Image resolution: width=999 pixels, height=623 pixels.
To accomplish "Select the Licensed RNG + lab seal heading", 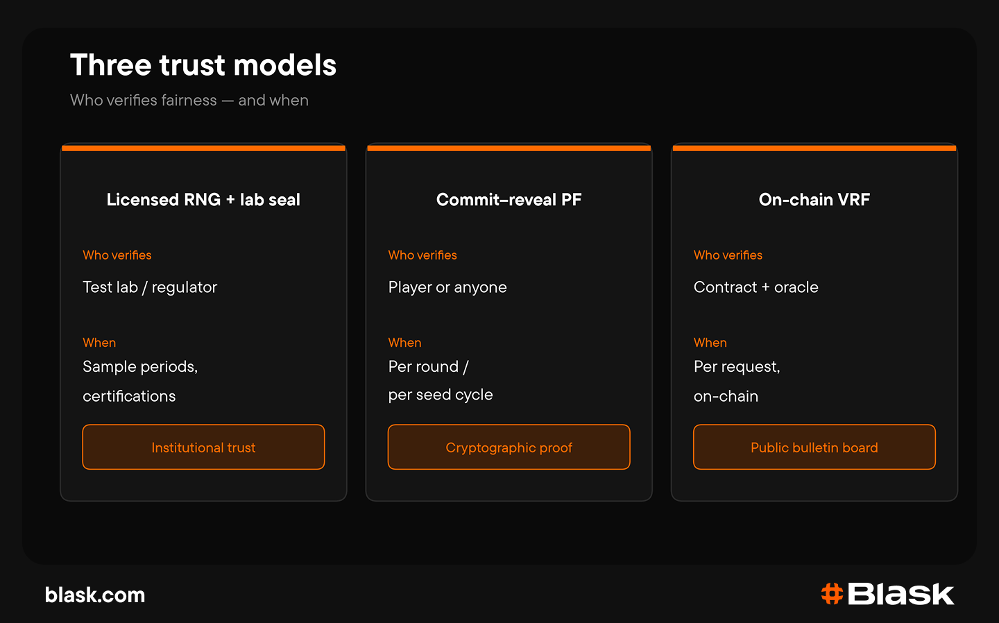I will [203, 200].
